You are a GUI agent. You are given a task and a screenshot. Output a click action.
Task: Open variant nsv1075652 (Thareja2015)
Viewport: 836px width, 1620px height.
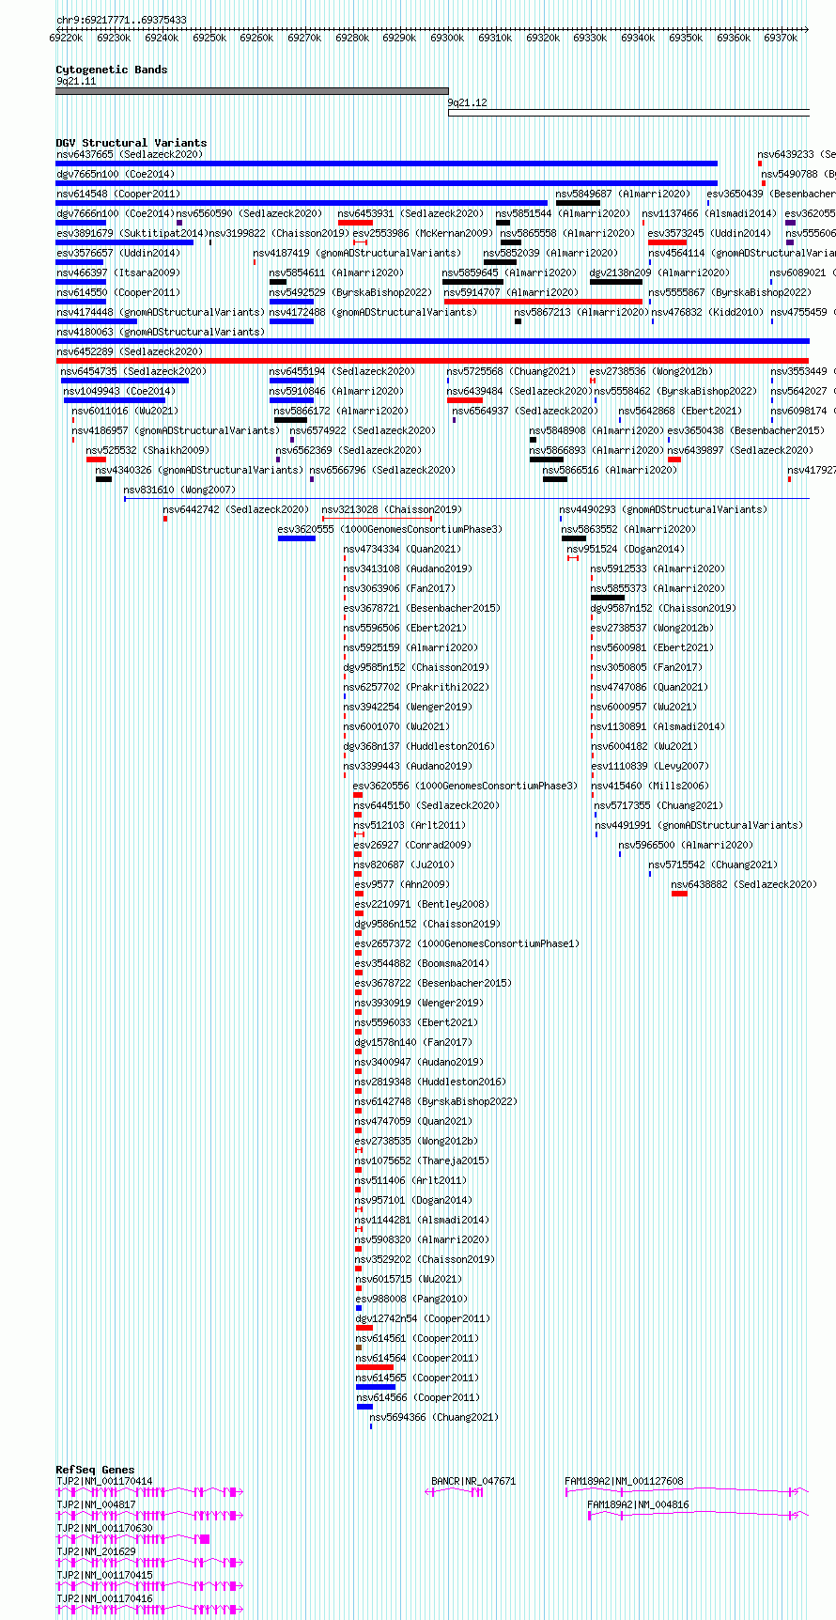coord(422,1160)
